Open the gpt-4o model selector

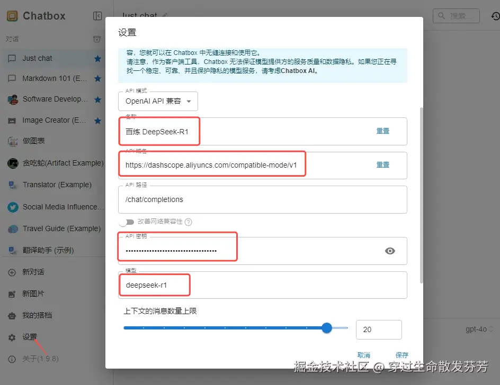click(x=479, y=329)
